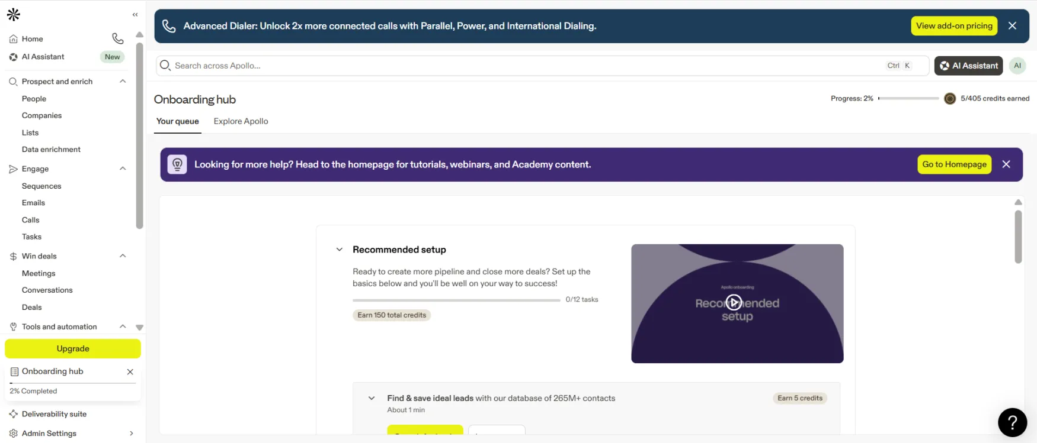The image size is (1037, 443).
Task: Click the sidebar scrollbar up arrow
Action: pyautogui.click(x=140, y=34)
